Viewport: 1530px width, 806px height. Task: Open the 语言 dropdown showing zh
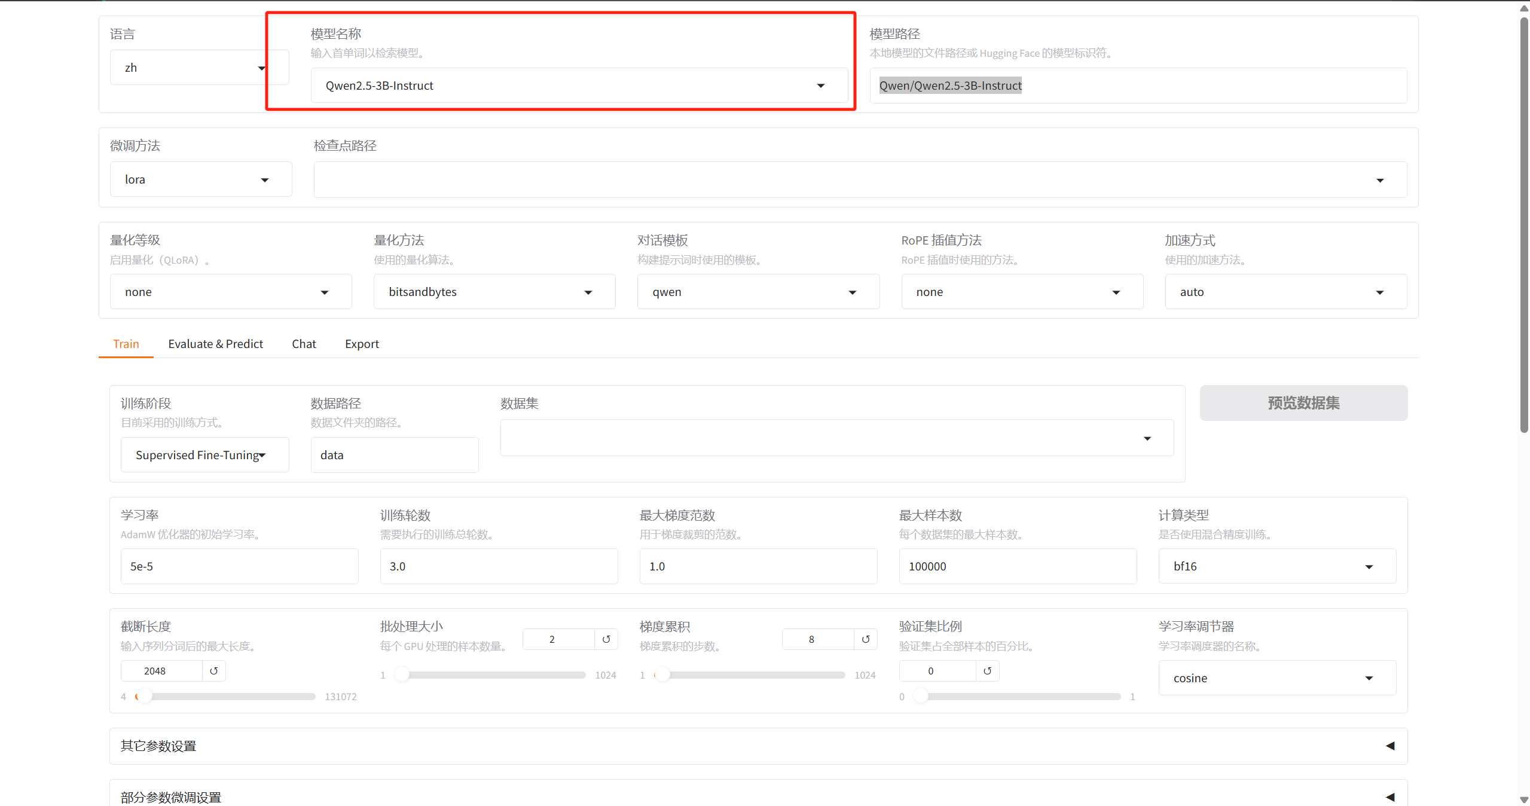point(199,68)
